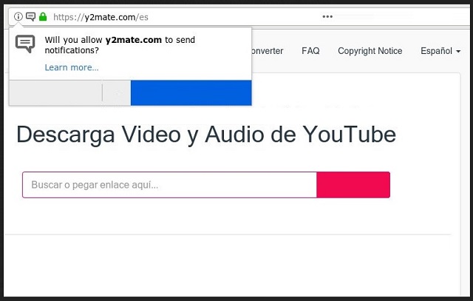This screenshot has width=473, height=301.
Task: Open the Copyright Notice page
Action: 370,51
